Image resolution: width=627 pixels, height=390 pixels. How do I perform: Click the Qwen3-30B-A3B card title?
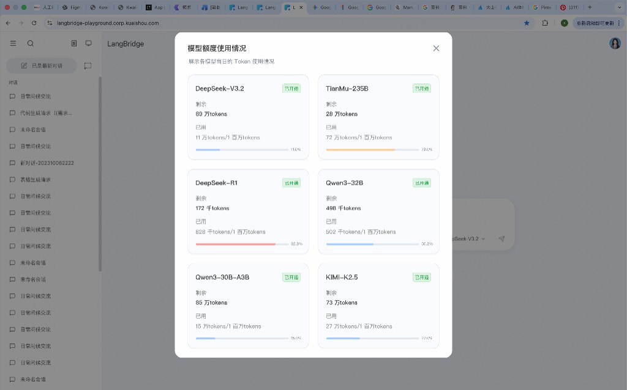coord(222,277)
